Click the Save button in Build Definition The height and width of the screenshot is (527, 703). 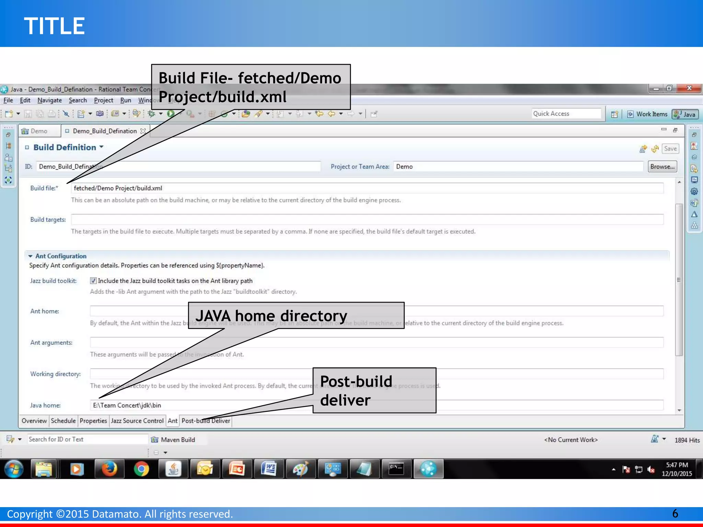click(x=670, y=149)
